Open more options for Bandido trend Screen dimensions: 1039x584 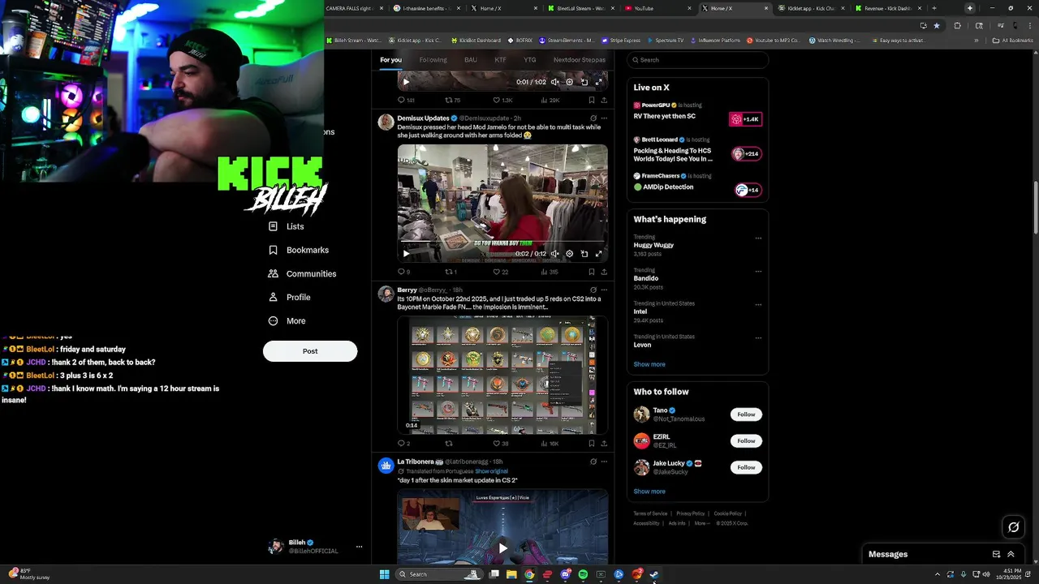click(x=758, y=272)
